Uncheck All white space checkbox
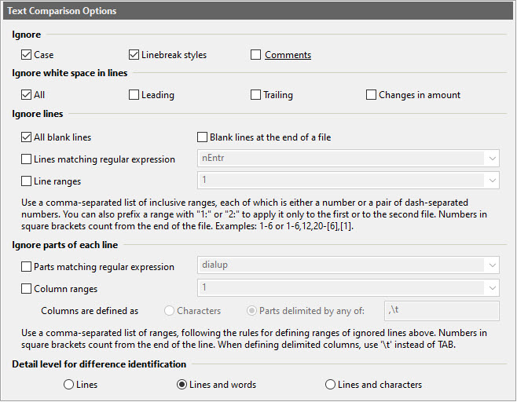 [27, 95]
